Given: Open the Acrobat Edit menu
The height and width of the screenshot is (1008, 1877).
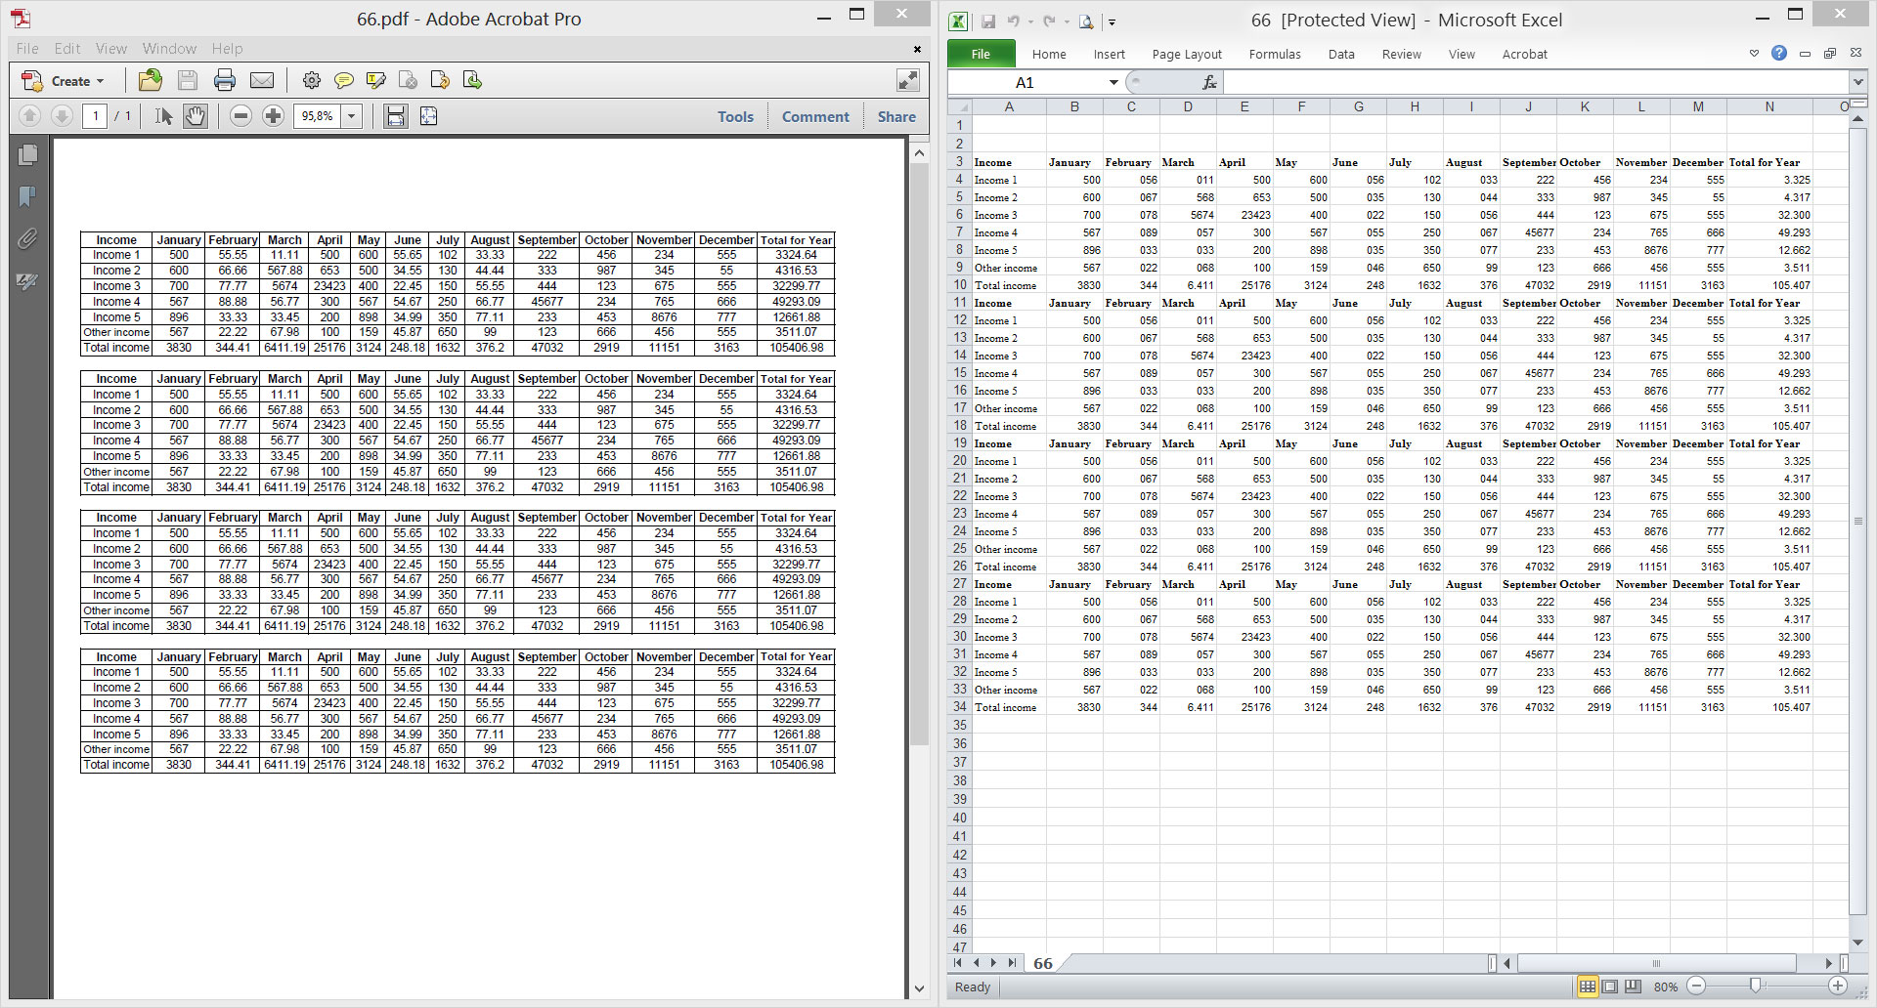Looking at the screenshot, I should [x=67, y=48].
